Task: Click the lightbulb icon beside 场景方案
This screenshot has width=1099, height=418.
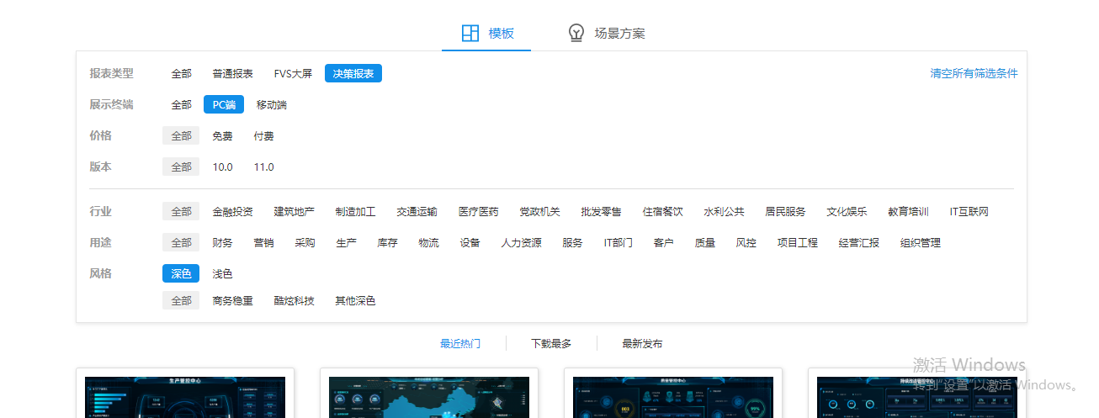Action: 576,34
